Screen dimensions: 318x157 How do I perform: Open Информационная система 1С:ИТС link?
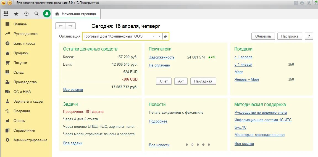pos(263,120)
